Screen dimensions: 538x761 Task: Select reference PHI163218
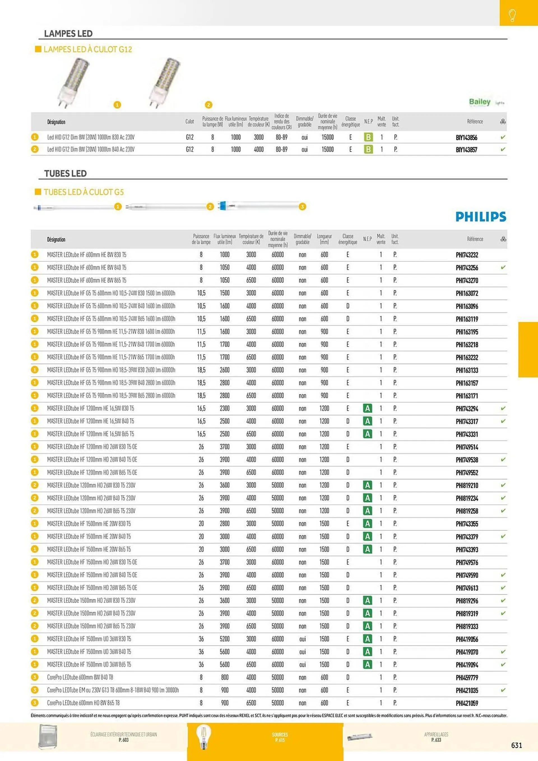[x=467, y=344]
